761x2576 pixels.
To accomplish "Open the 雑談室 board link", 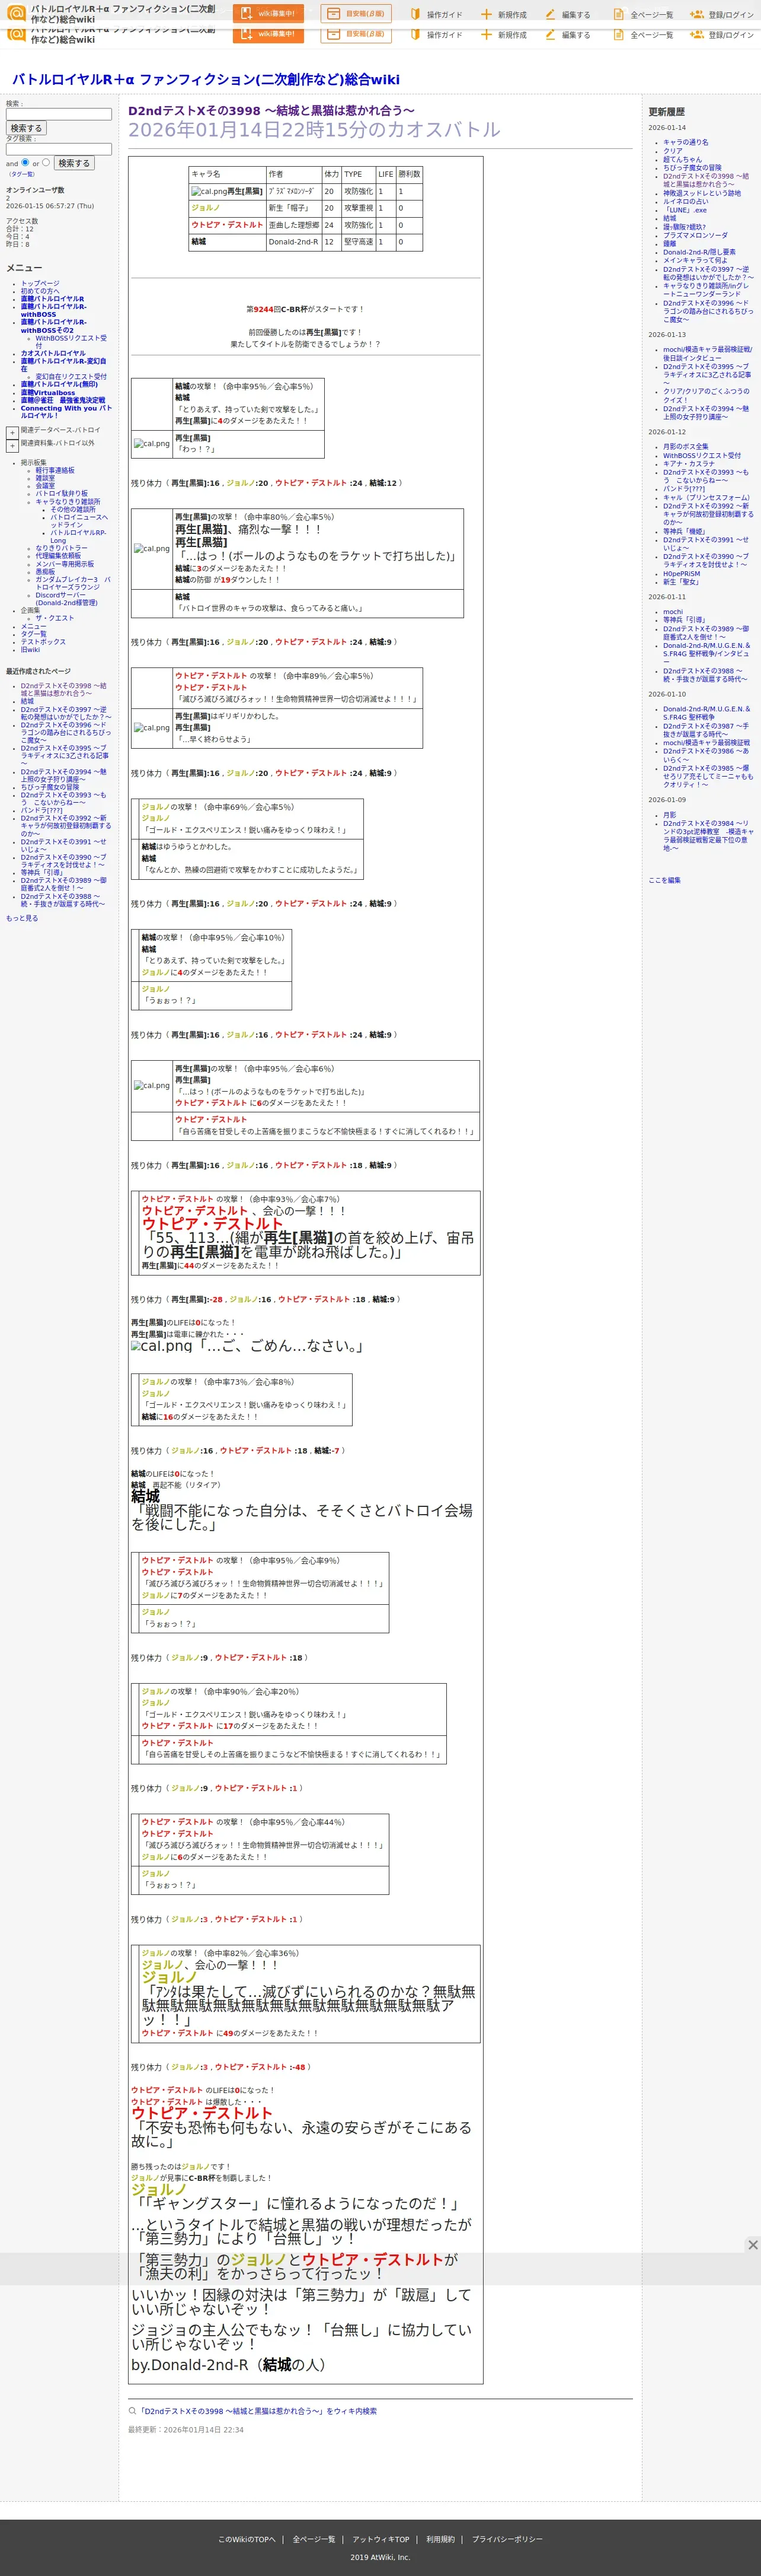I will (46, 478).
